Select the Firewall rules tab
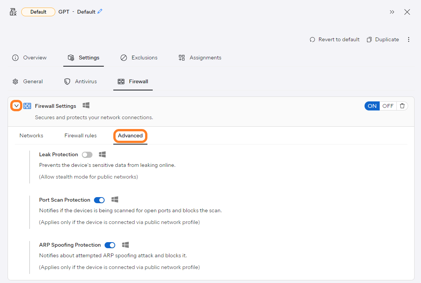 tap(80, 135)
